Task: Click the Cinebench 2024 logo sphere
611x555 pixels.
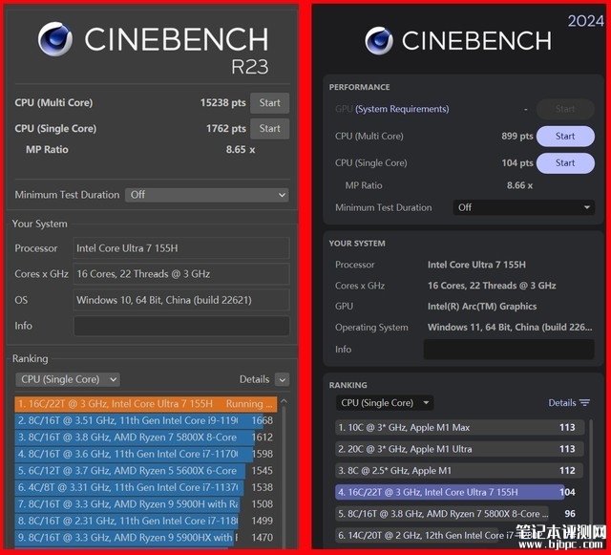Action: coord(379,40)
